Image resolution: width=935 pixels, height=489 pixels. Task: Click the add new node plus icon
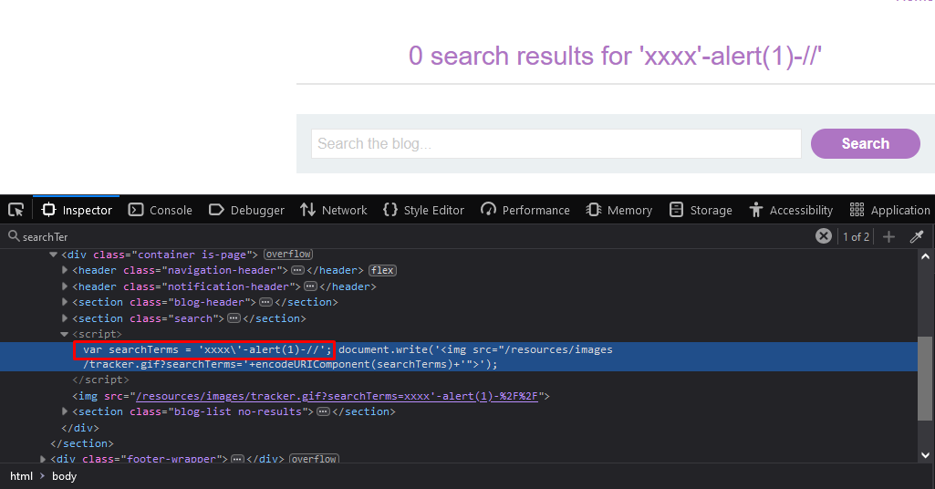tap(888, 236)
